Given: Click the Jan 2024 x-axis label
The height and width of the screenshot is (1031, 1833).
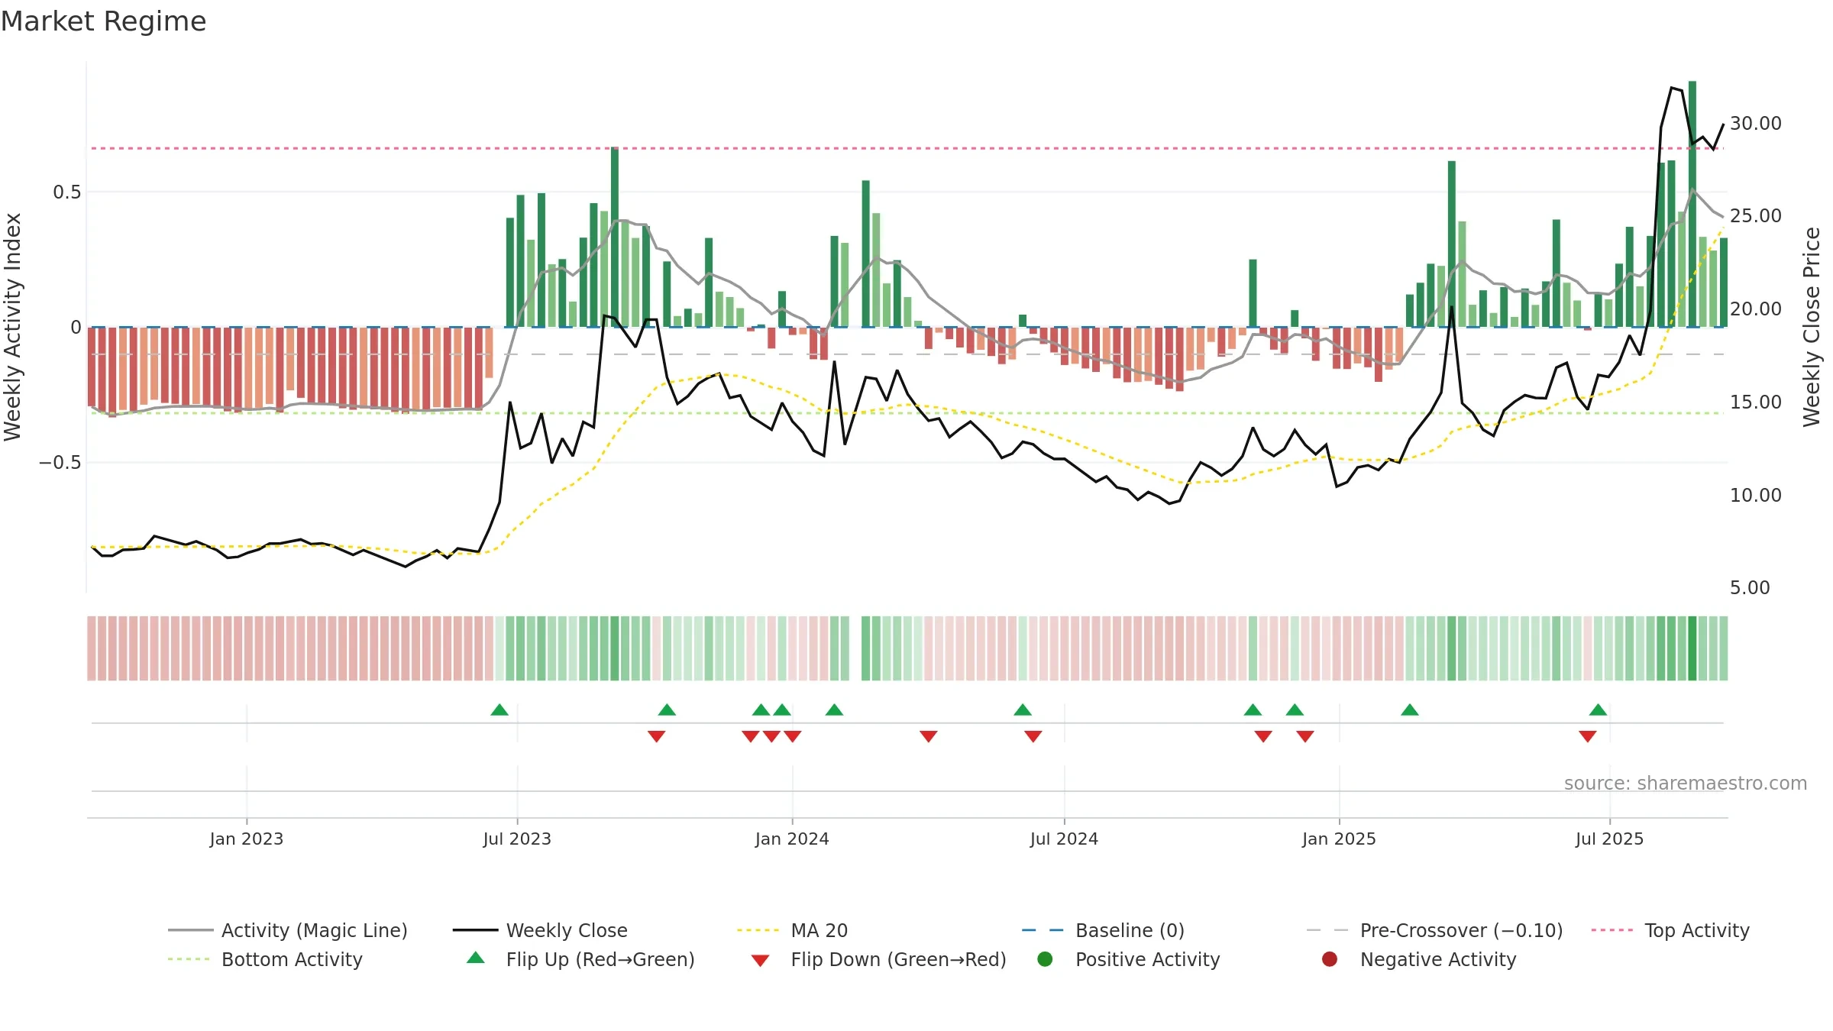Looking at the screenshot, I should [x=792, y=839].
